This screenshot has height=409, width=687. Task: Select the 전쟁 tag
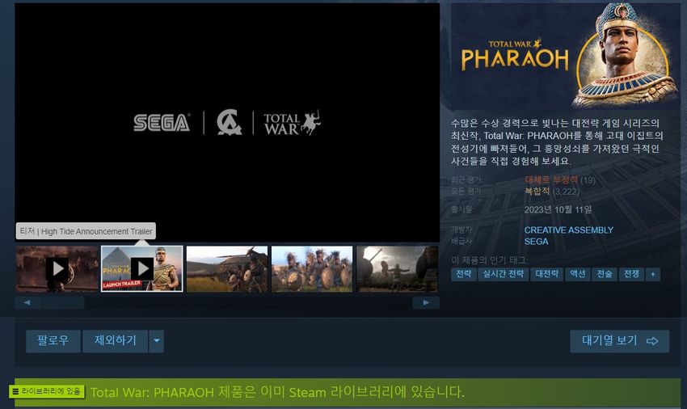pos(631,274)
